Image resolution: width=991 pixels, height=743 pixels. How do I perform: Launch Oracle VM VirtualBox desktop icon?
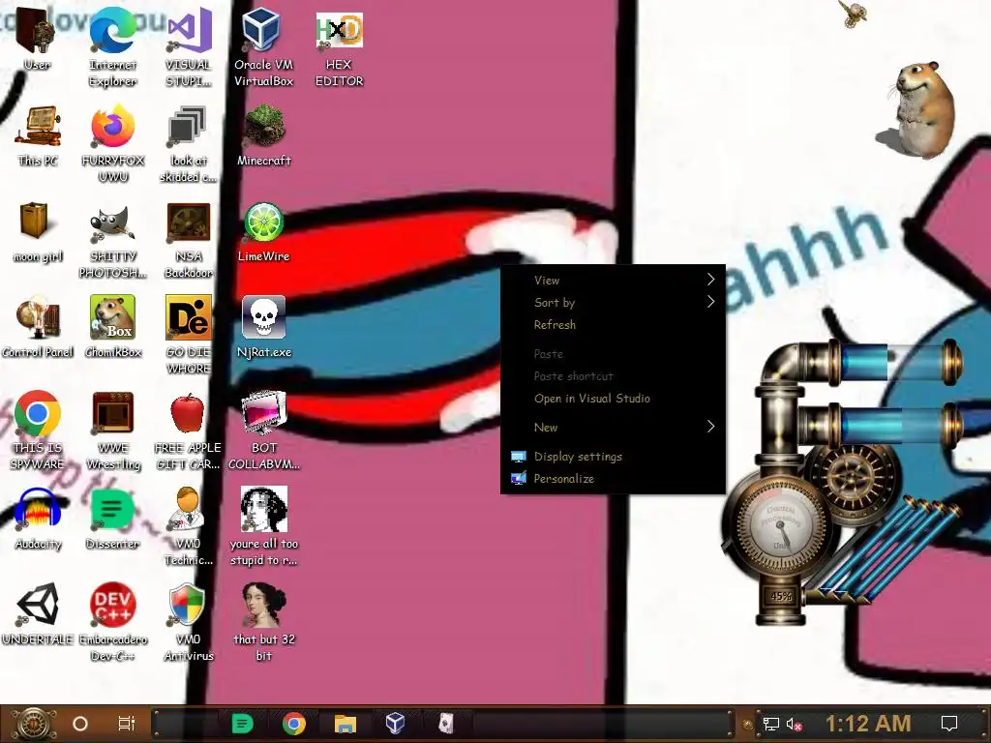tap(263, 47)
